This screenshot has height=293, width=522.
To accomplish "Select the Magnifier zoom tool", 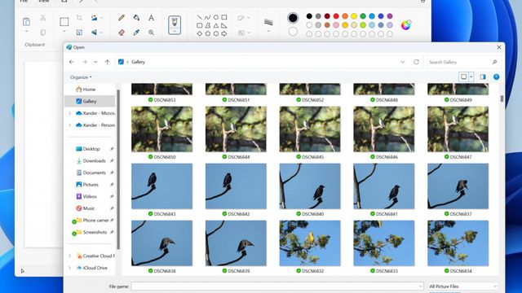I will point(151,33).
